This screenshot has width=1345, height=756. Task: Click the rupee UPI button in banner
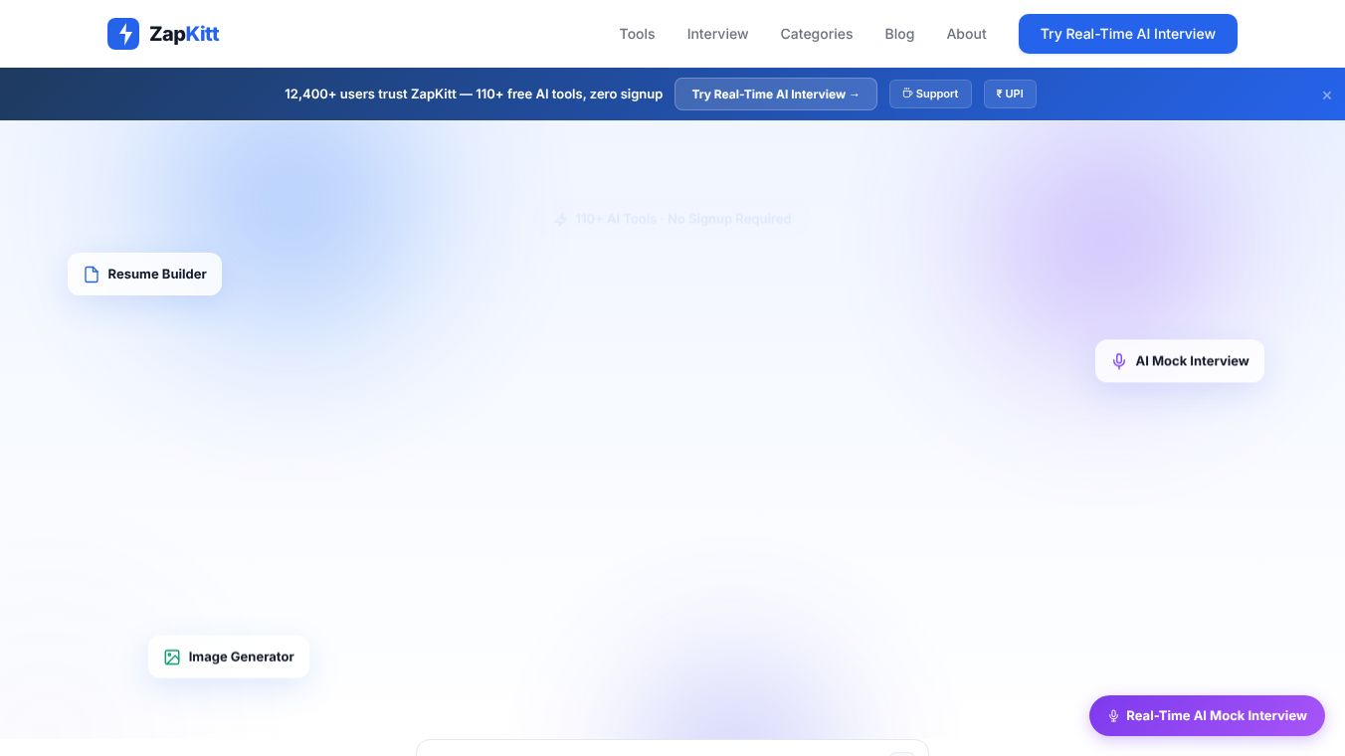pos(1010,94)
